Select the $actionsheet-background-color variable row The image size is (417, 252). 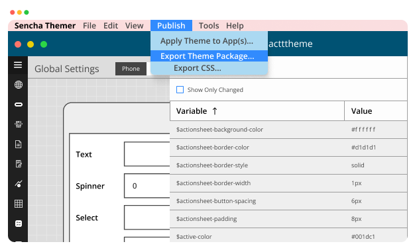(x=288, y=130)
